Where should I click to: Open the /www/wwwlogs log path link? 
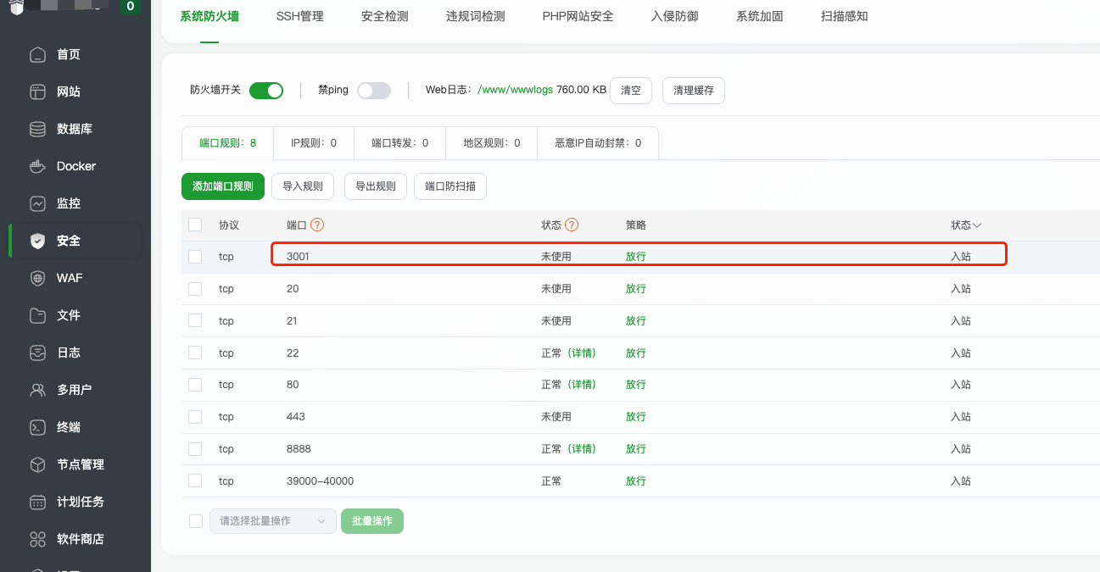[x=516, y=90]
